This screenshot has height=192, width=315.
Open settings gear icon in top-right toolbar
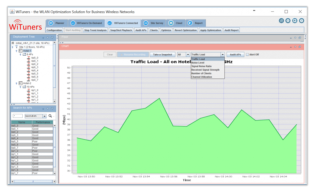(288, 21)
